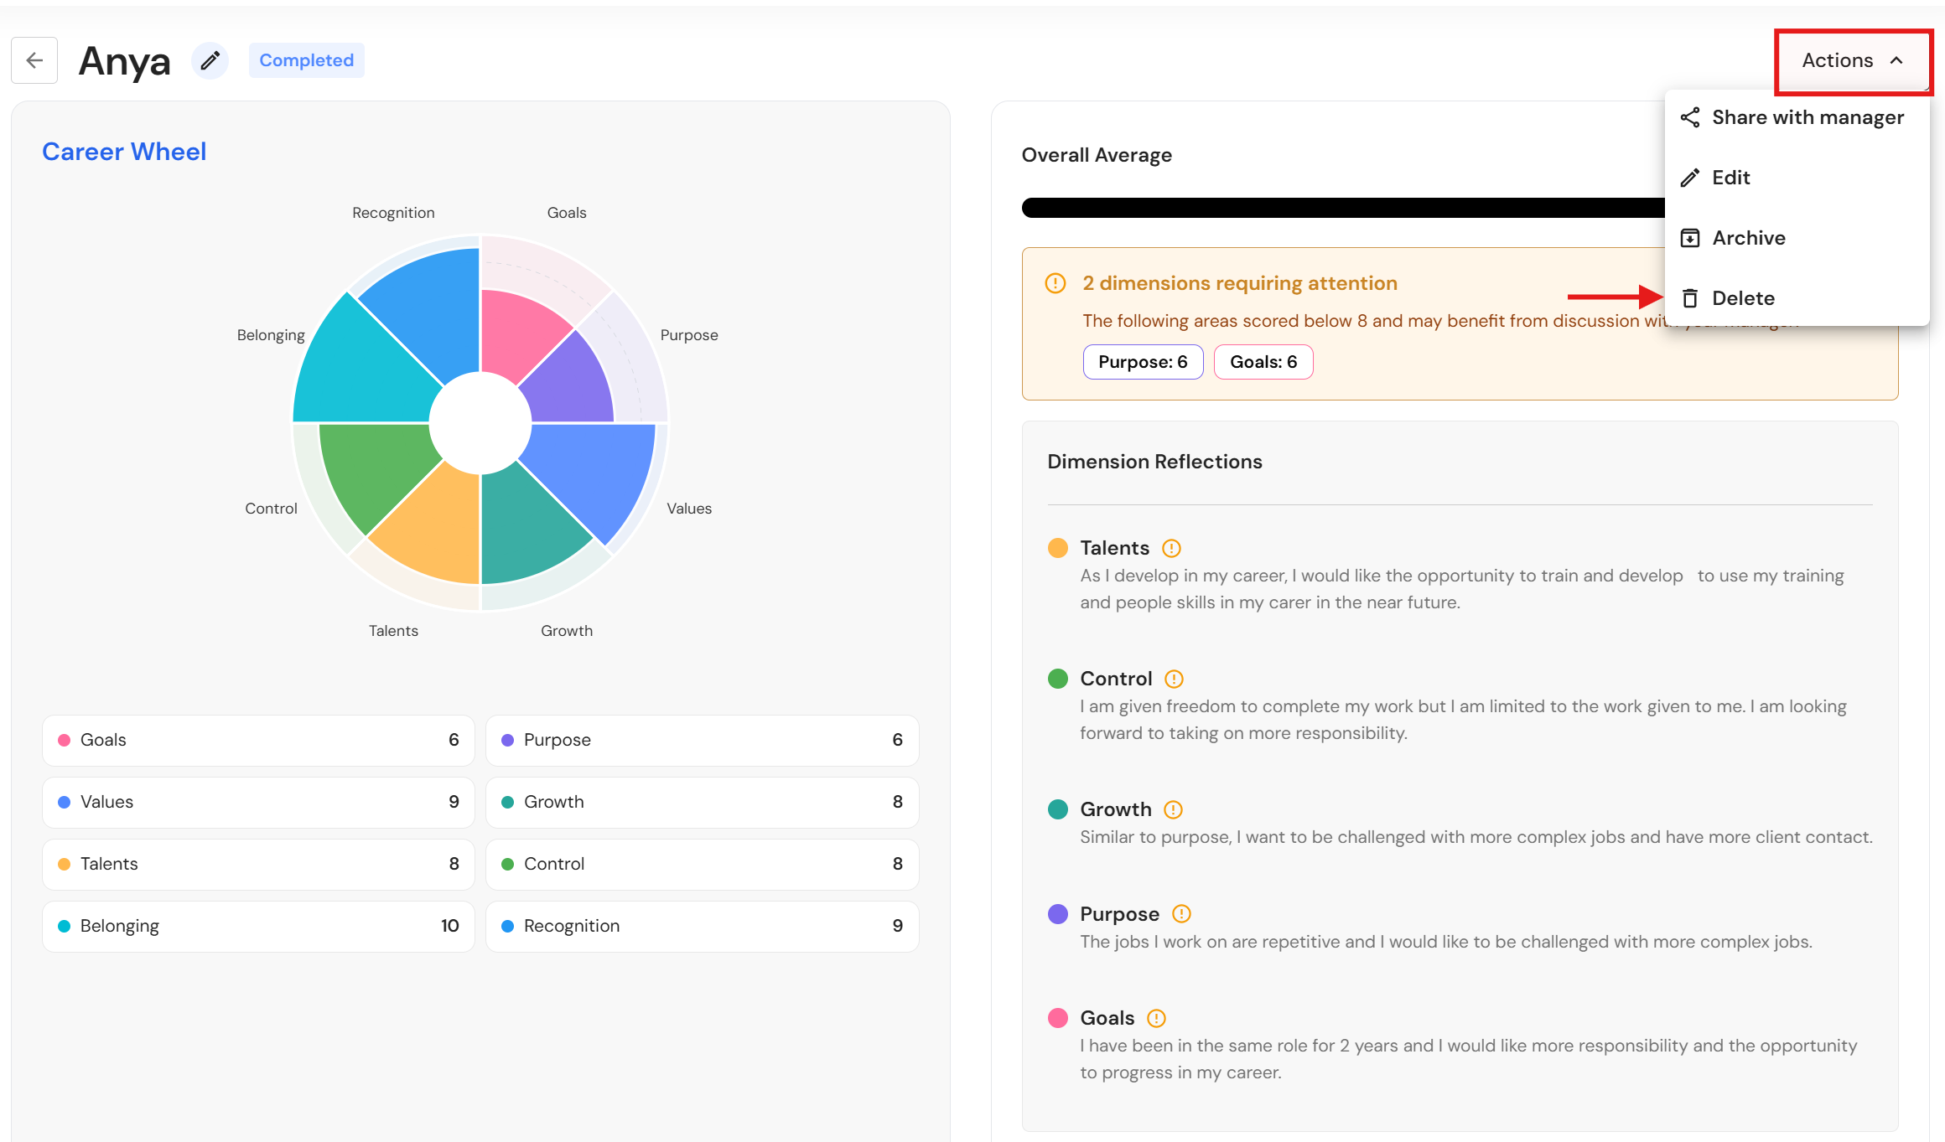Click the trash icon beside Delete
The image size is (1945, 1142).
(1690, 298)
